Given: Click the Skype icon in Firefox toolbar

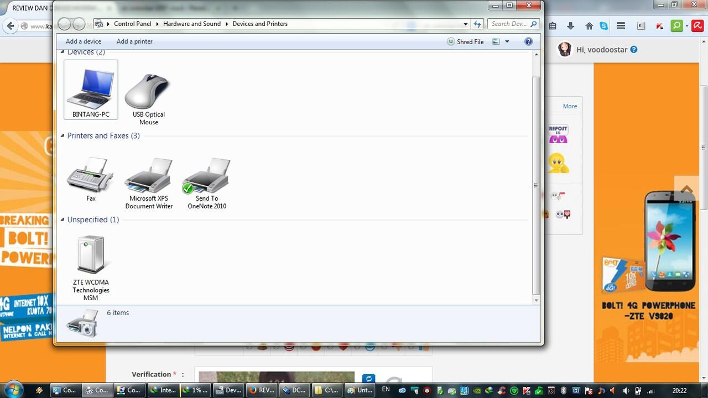Looking at the screenshot, I should click(603, 26).
